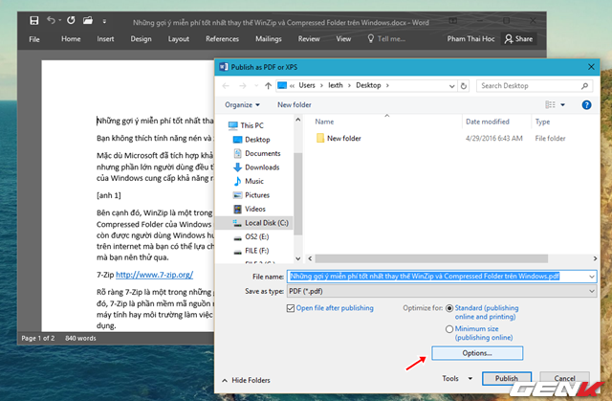Click the Save icon in Word's title bar

pyautogui.click(x=34, y=19)
